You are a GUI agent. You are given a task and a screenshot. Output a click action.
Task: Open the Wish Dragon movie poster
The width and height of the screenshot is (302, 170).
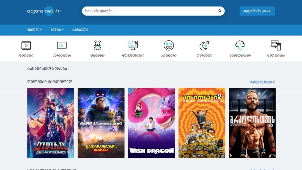[151, 123]
